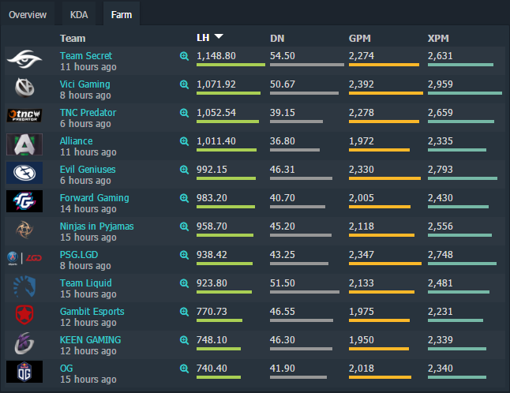510x393 pixels.
Task: Open the KDA tab
Action: click(x=79, y=15)
